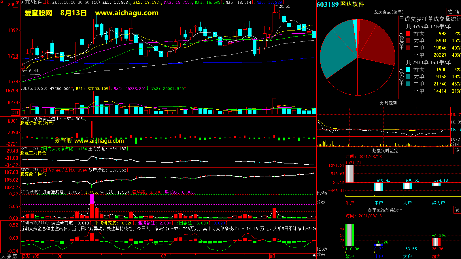The image size is (461, 259).
Task: Click the 07 month marker on timeline
Action: 164,256
